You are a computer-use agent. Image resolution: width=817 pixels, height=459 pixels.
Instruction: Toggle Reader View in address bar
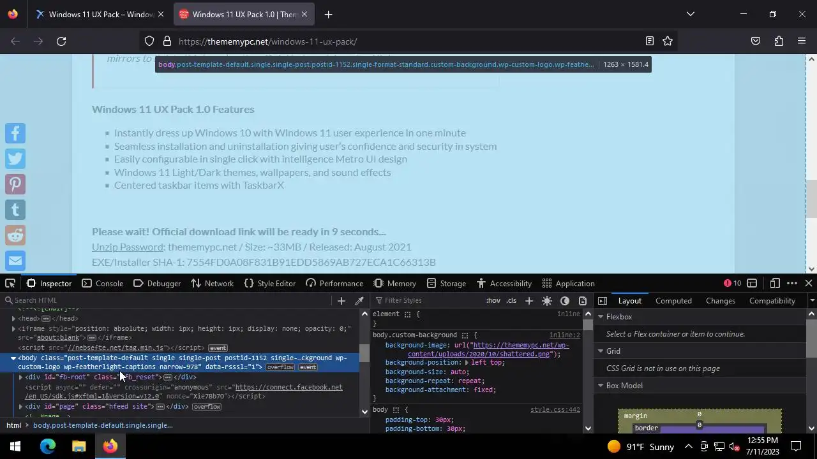tap(650, 41)
